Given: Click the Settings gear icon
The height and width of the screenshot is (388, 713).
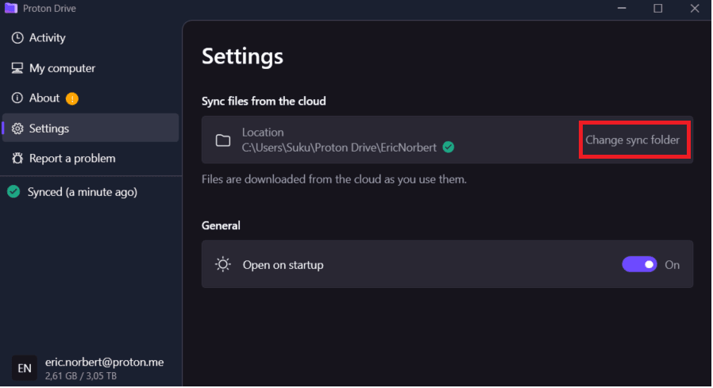Looking at the screenshot, I should tap(17, 129).
